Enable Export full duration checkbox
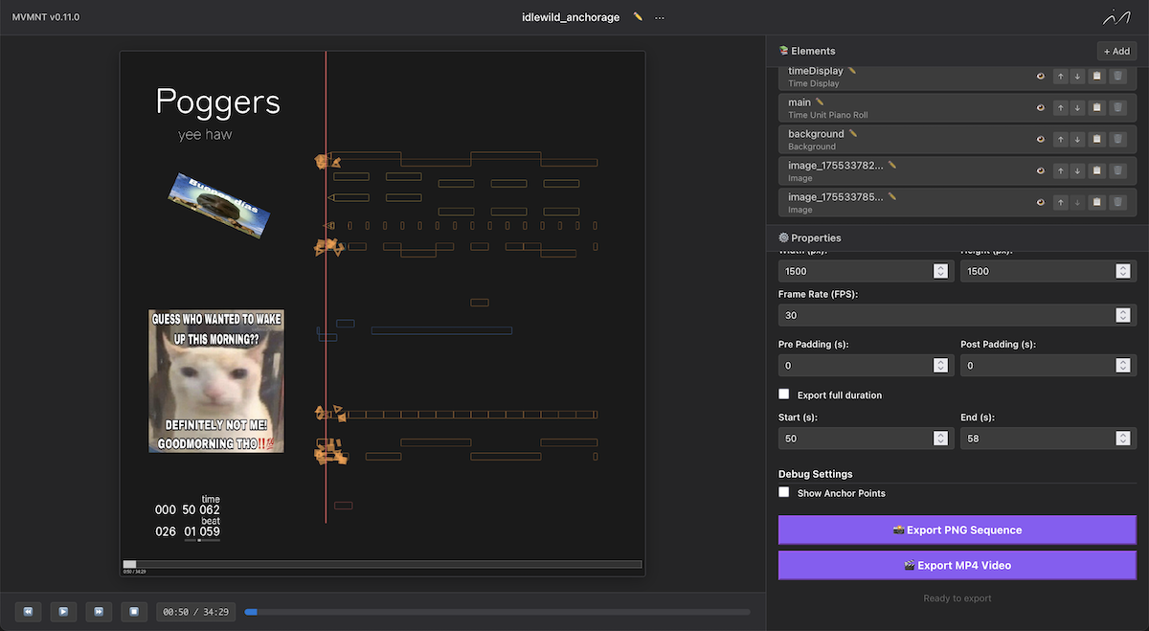Screen dimensions: 1149x631 click(x=784, y=394)
